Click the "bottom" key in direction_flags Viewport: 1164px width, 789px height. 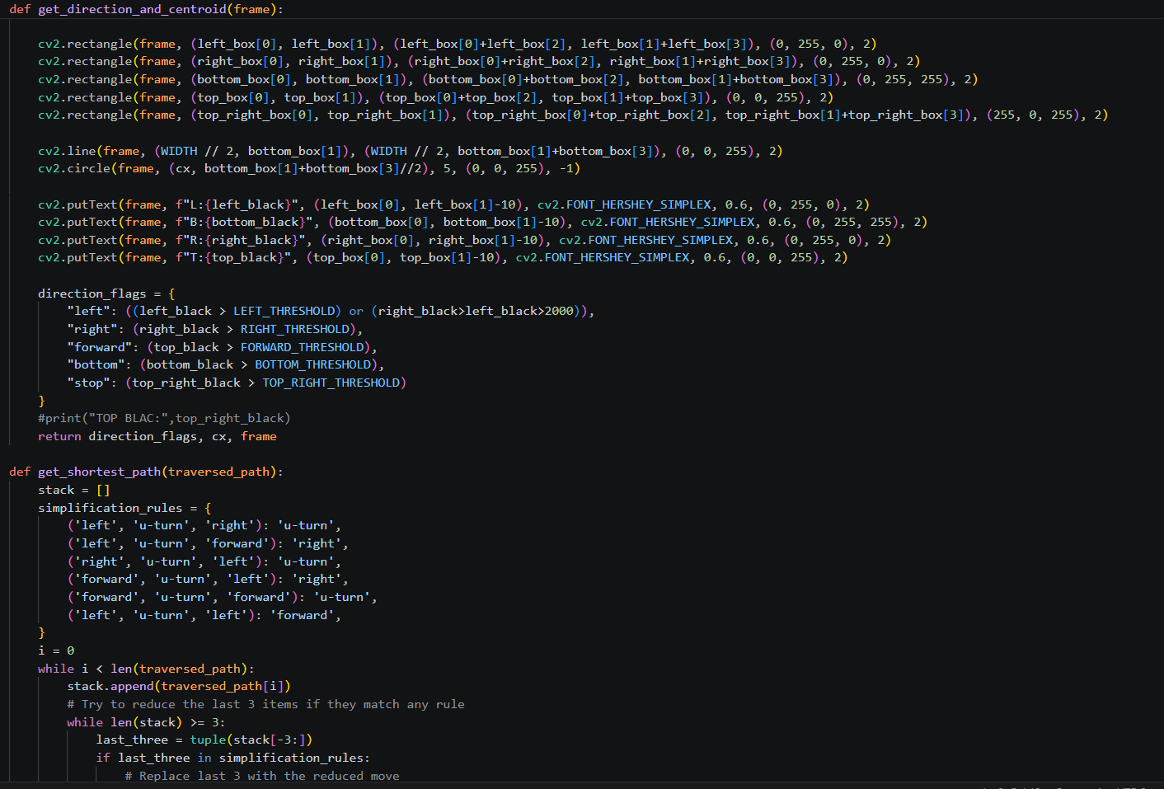(96, 364)
